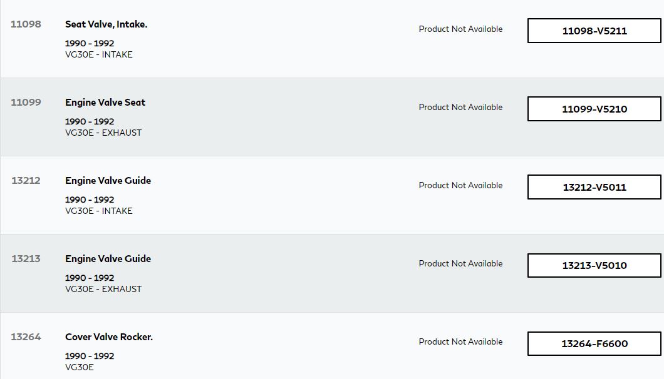Viewport: 664px width, 379px height.
Task: Choose the 13213-V5010 part button
Action: click(x=594, y=265)
